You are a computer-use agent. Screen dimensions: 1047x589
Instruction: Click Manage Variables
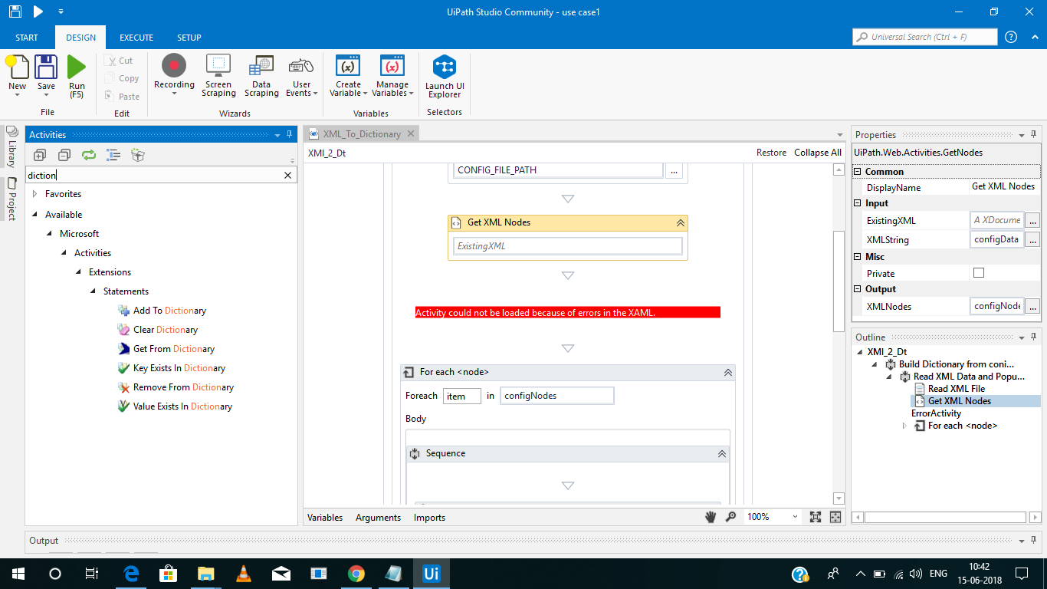[x=392, y=73]
